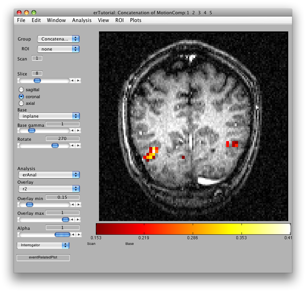Select the sagittal radio button

[21, 89]
